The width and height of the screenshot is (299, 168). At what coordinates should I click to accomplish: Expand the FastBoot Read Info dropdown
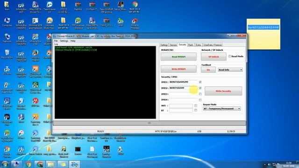[230, 70]
